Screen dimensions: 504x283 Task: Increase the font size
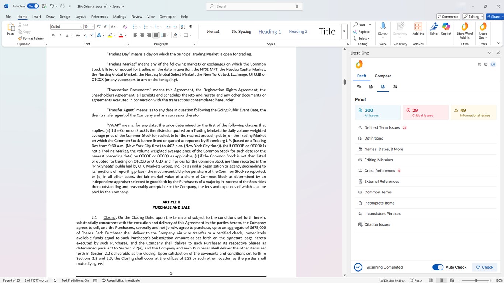[x=99, y=27]
